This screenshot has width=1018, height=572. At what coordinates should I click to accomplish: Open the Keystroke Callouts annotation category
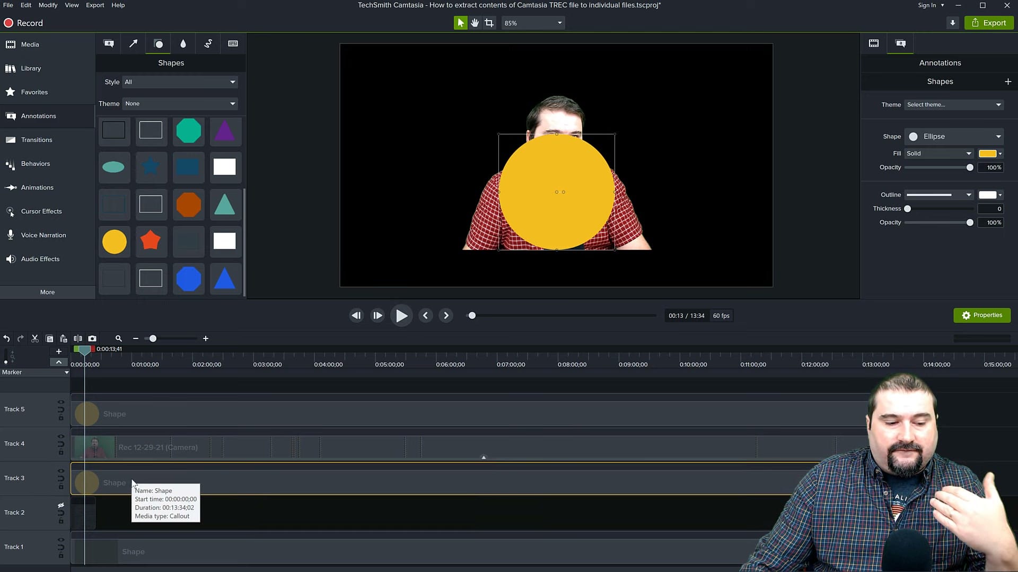[x=232, y=43]
